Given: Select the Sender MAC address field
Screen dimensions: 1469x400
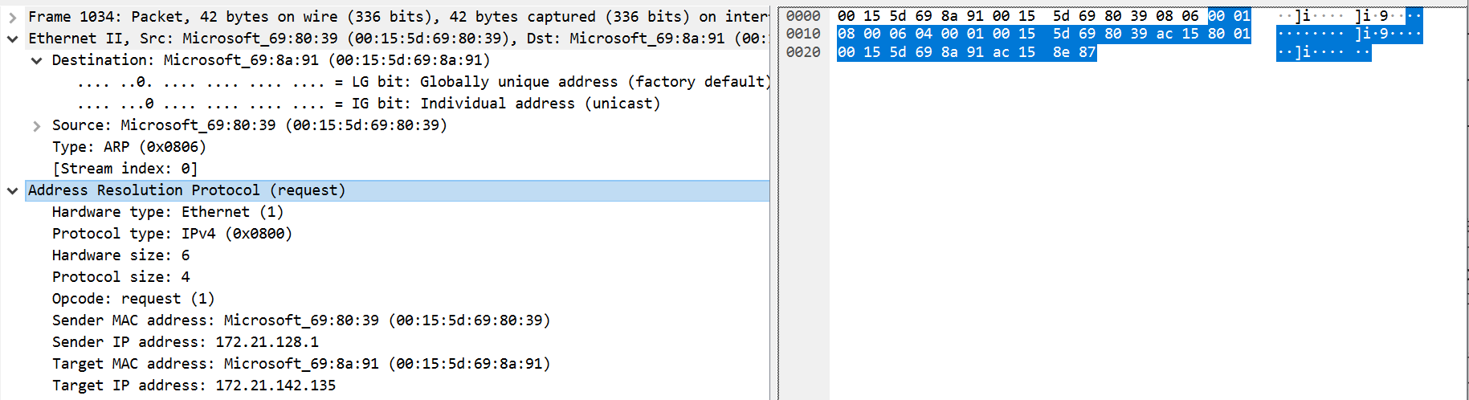Looking at the screenshot, I should (x=300, y=320).
